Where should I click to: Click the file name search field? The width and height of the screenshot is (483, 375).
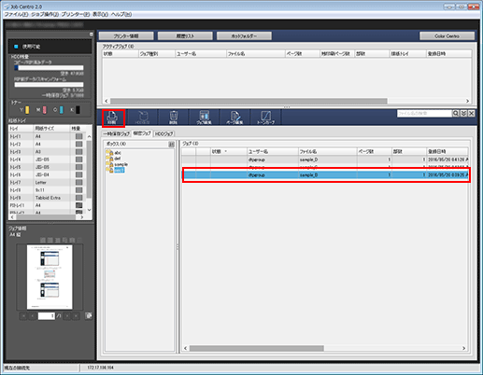point(424,114)
